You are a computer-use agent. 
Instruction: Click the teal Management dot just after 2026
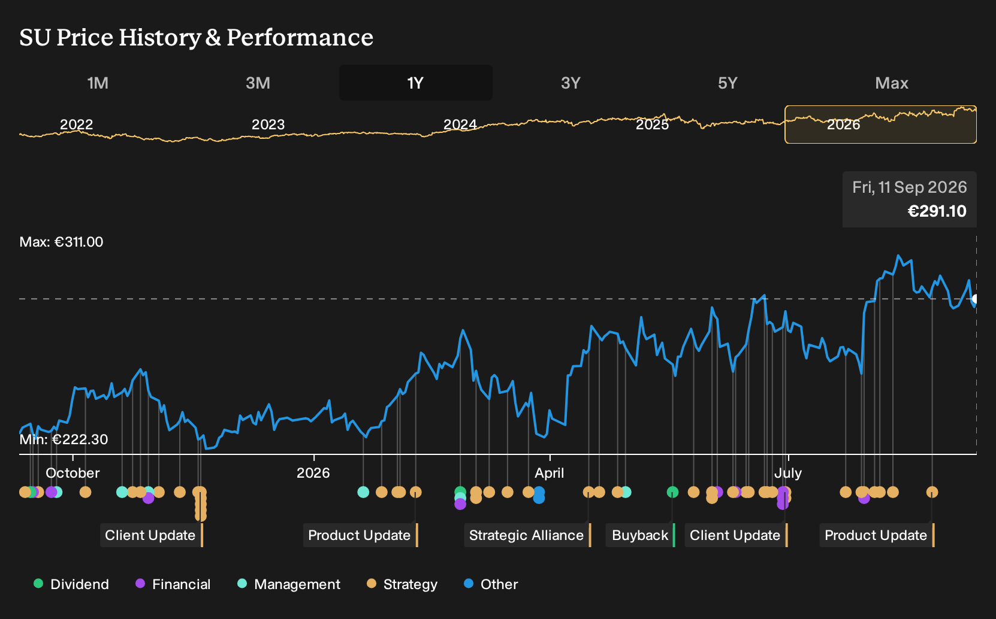pyautogui.click(x=363, y=492)
